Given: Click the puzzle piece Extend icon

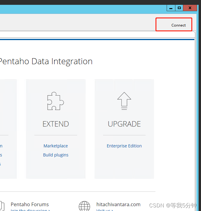Looking at the screenshot, I should (55, 101).
